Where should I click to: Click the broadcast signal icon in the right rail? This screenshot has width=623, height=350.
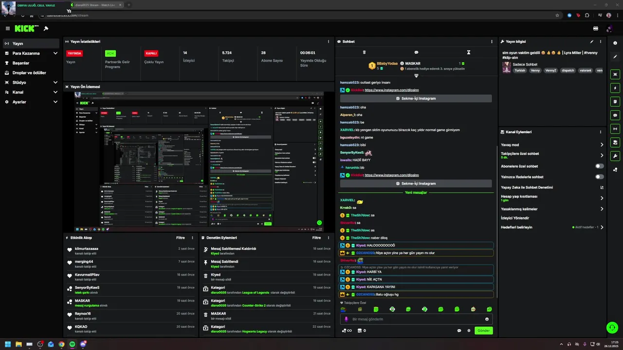pos(615,129)
